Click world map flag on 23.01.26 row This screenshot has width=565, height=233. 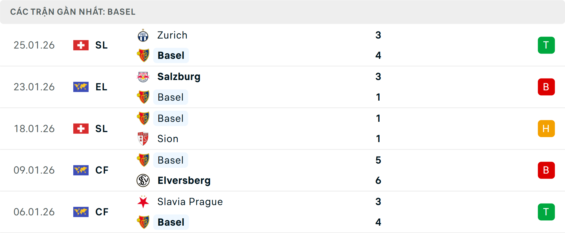(x=81, y=87)
